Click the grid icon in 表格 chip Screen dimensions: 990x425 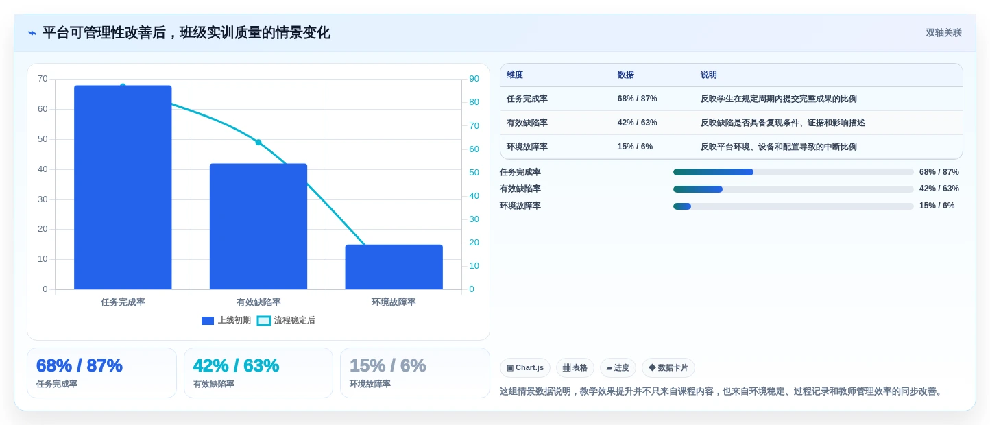(x=567, y=368)
